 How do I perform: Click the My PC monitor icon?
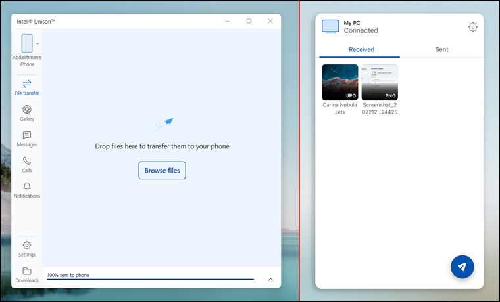pyautogui.click(x=330, y=26)
